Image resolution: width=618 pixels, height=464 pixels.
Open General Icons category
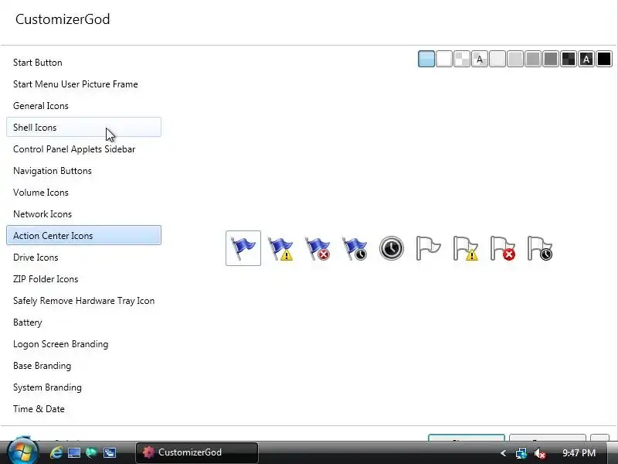pos(83,106)
